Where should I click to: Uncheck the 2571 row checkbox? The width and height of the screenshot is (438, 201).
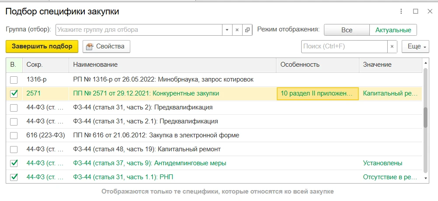(x=14, y=94)
